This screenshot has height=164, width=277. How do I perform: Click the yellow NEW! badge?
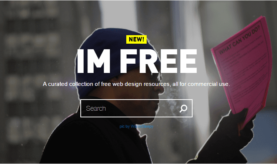point(136,39)
